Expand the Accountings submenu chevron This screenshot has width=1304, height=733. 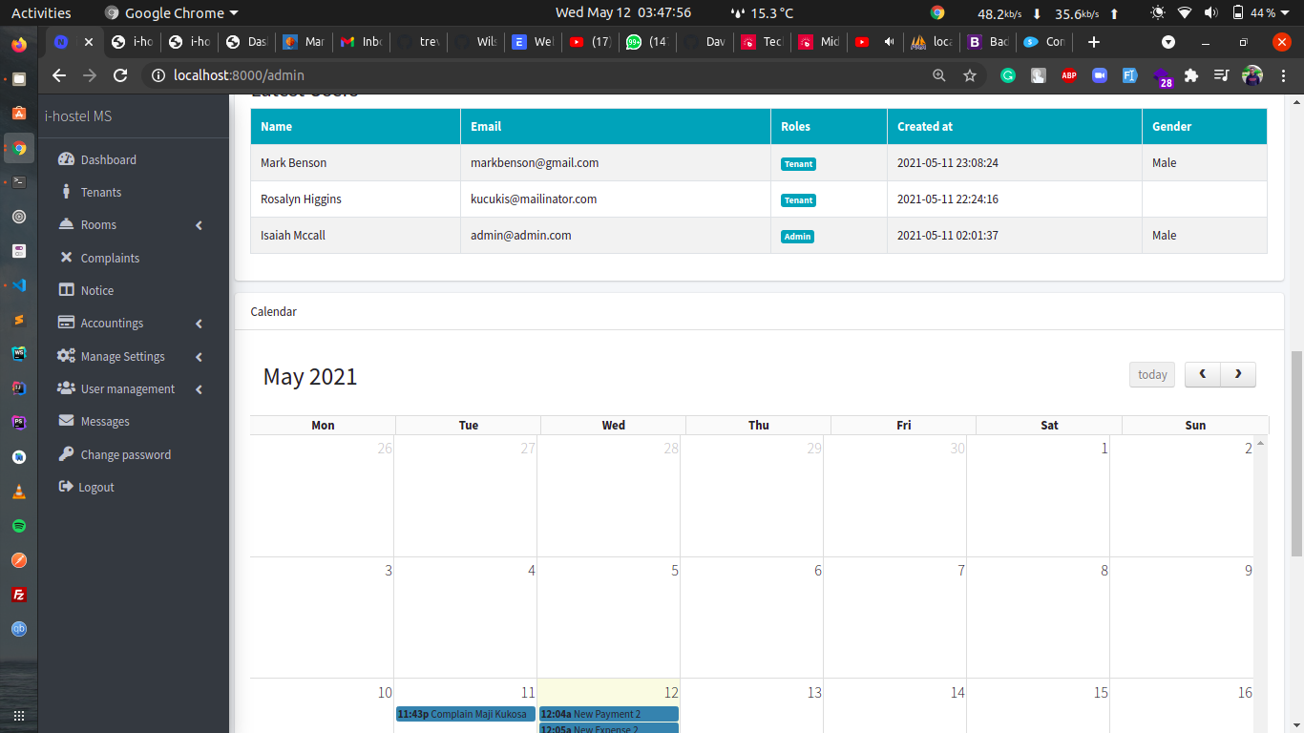[199, 324]
